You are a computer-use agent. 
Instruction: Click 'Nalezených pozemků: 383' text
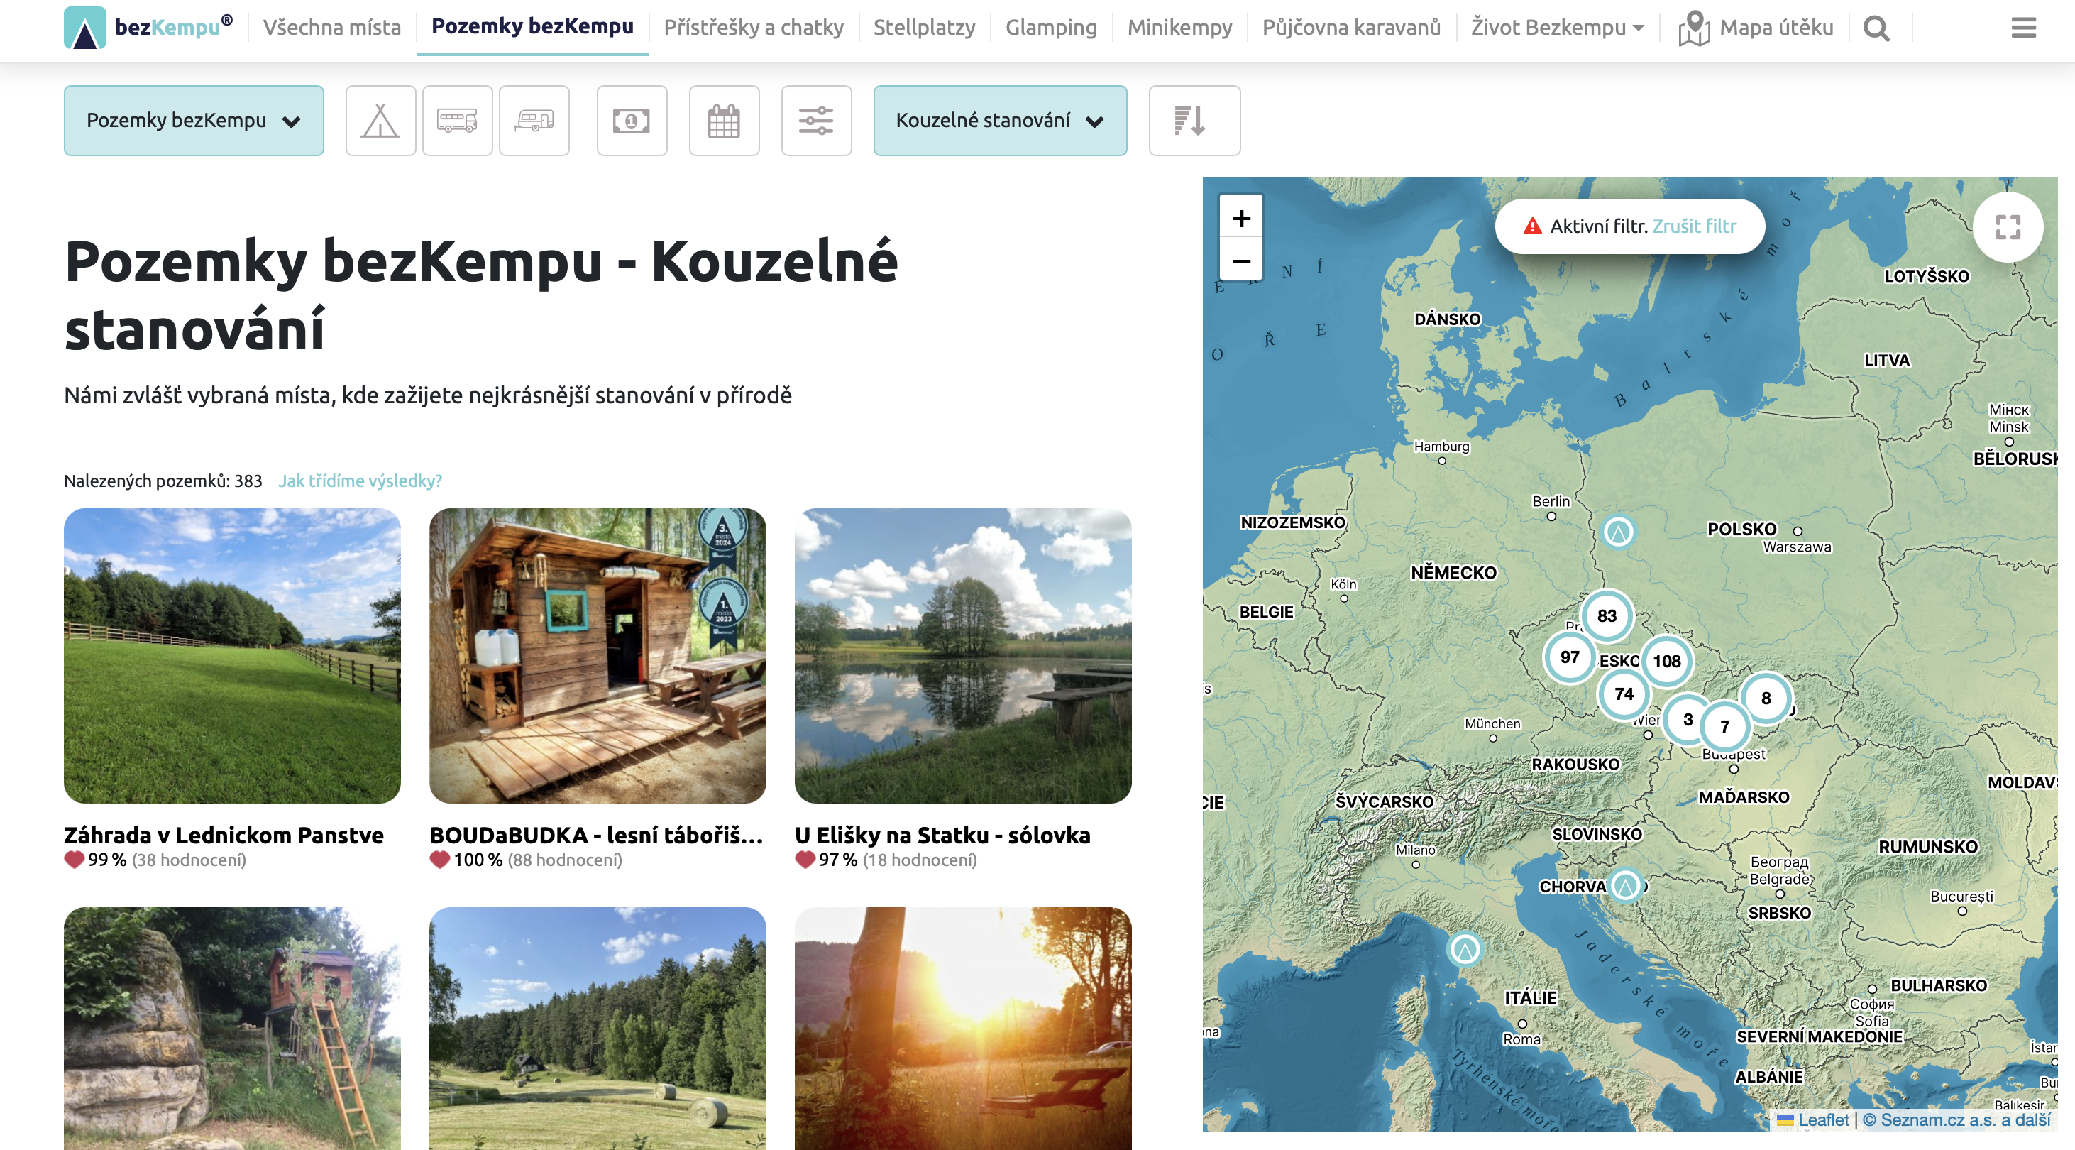tap(163, 481)
